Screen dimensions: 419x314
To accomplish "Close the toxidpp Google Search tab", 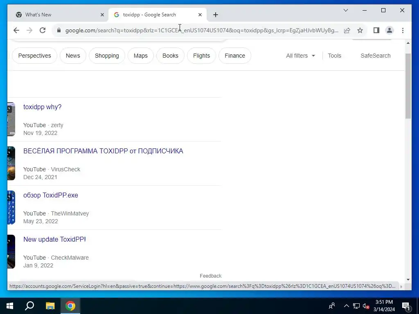I will pyautogui.click(x=200, y=15).
